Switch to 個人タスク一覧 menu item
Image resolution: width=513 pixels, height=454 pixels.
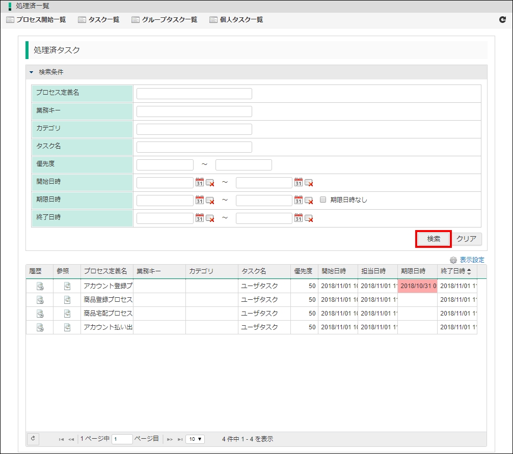pos(236,20)
